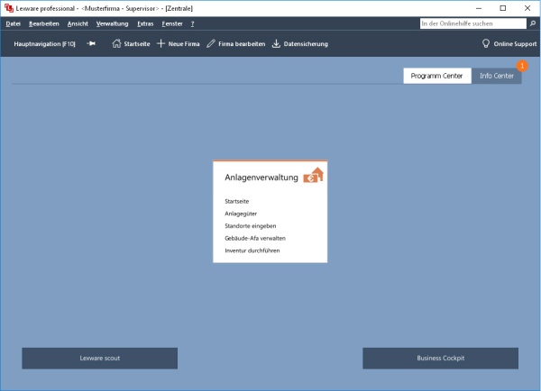Viewport: 541px width, 391px height.
Task: Click the orange Anlagenverwaltung house-euro icon
Action: pos(313,175)
